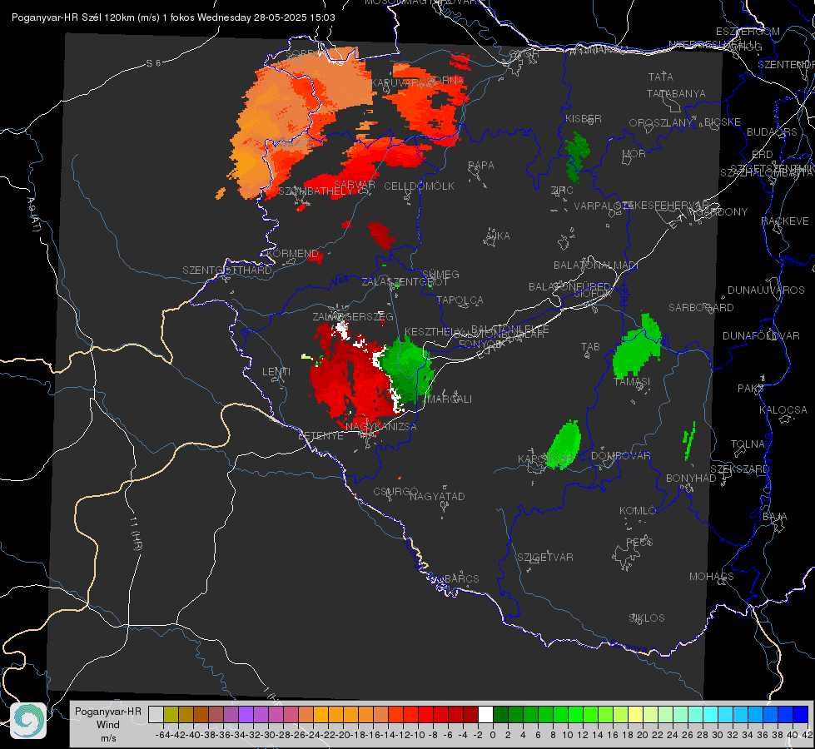Click the TAB town label
The width and height of the screenshot is (815, 749).
coord(590,347)
